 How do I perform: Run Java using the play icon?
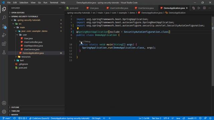[x=199, y=8]
